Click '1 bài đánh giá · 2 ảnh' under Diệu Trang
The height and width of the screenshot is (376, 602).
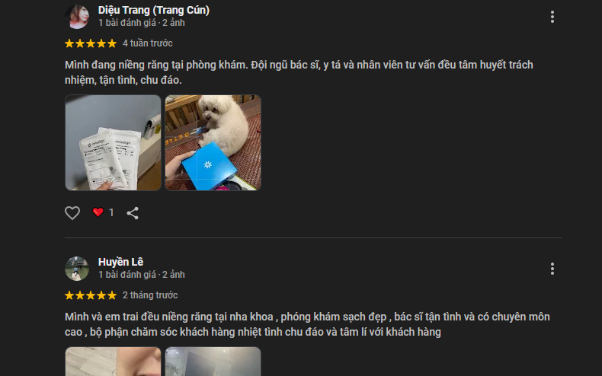(141, 23)
